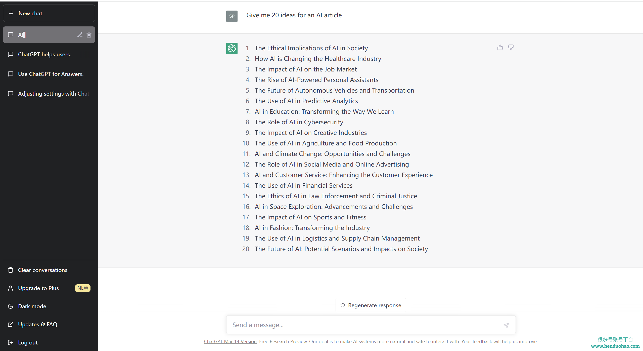The image size is (643, 351).
Task: Toggle Dark mode
Action: tap(49, 306)
